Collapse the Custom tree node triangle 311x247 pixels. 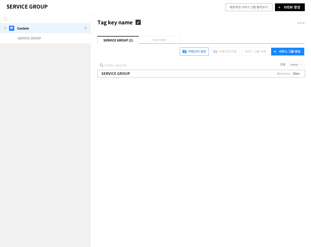[5, 28]
